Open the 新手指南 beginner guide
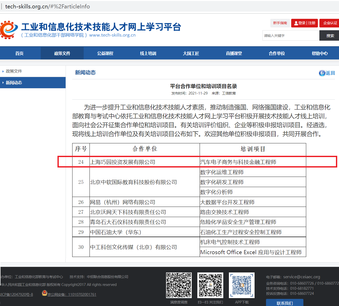The width and height of the screenshot is (339, 306). point(280,23)
